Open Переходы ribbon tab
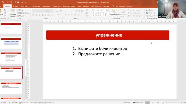Screen dimensions: 186x104 pyautogui.click(x=36, y=6)
